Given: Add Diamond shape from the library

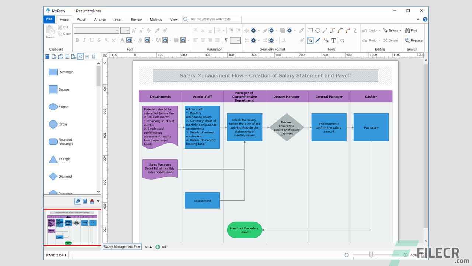Looking at the screenshot, I should [53, 177].
